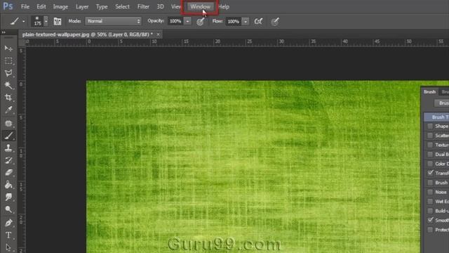
Task: Select the Eyedropper tool
Action: point(8,110)
